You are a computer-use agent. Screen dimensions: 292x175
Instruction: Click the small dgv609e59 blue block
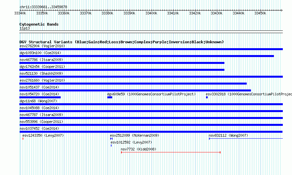pos(110,97)
